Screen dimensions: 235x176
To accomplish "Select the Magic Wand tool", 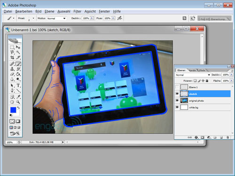I will [18, 52].
